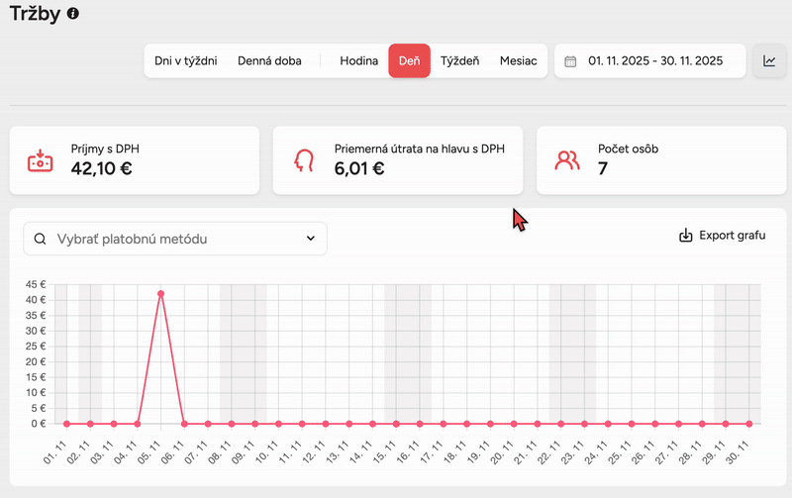Select the Hodina interval
This screenshot has height=498, width=792.
(358, 61)
